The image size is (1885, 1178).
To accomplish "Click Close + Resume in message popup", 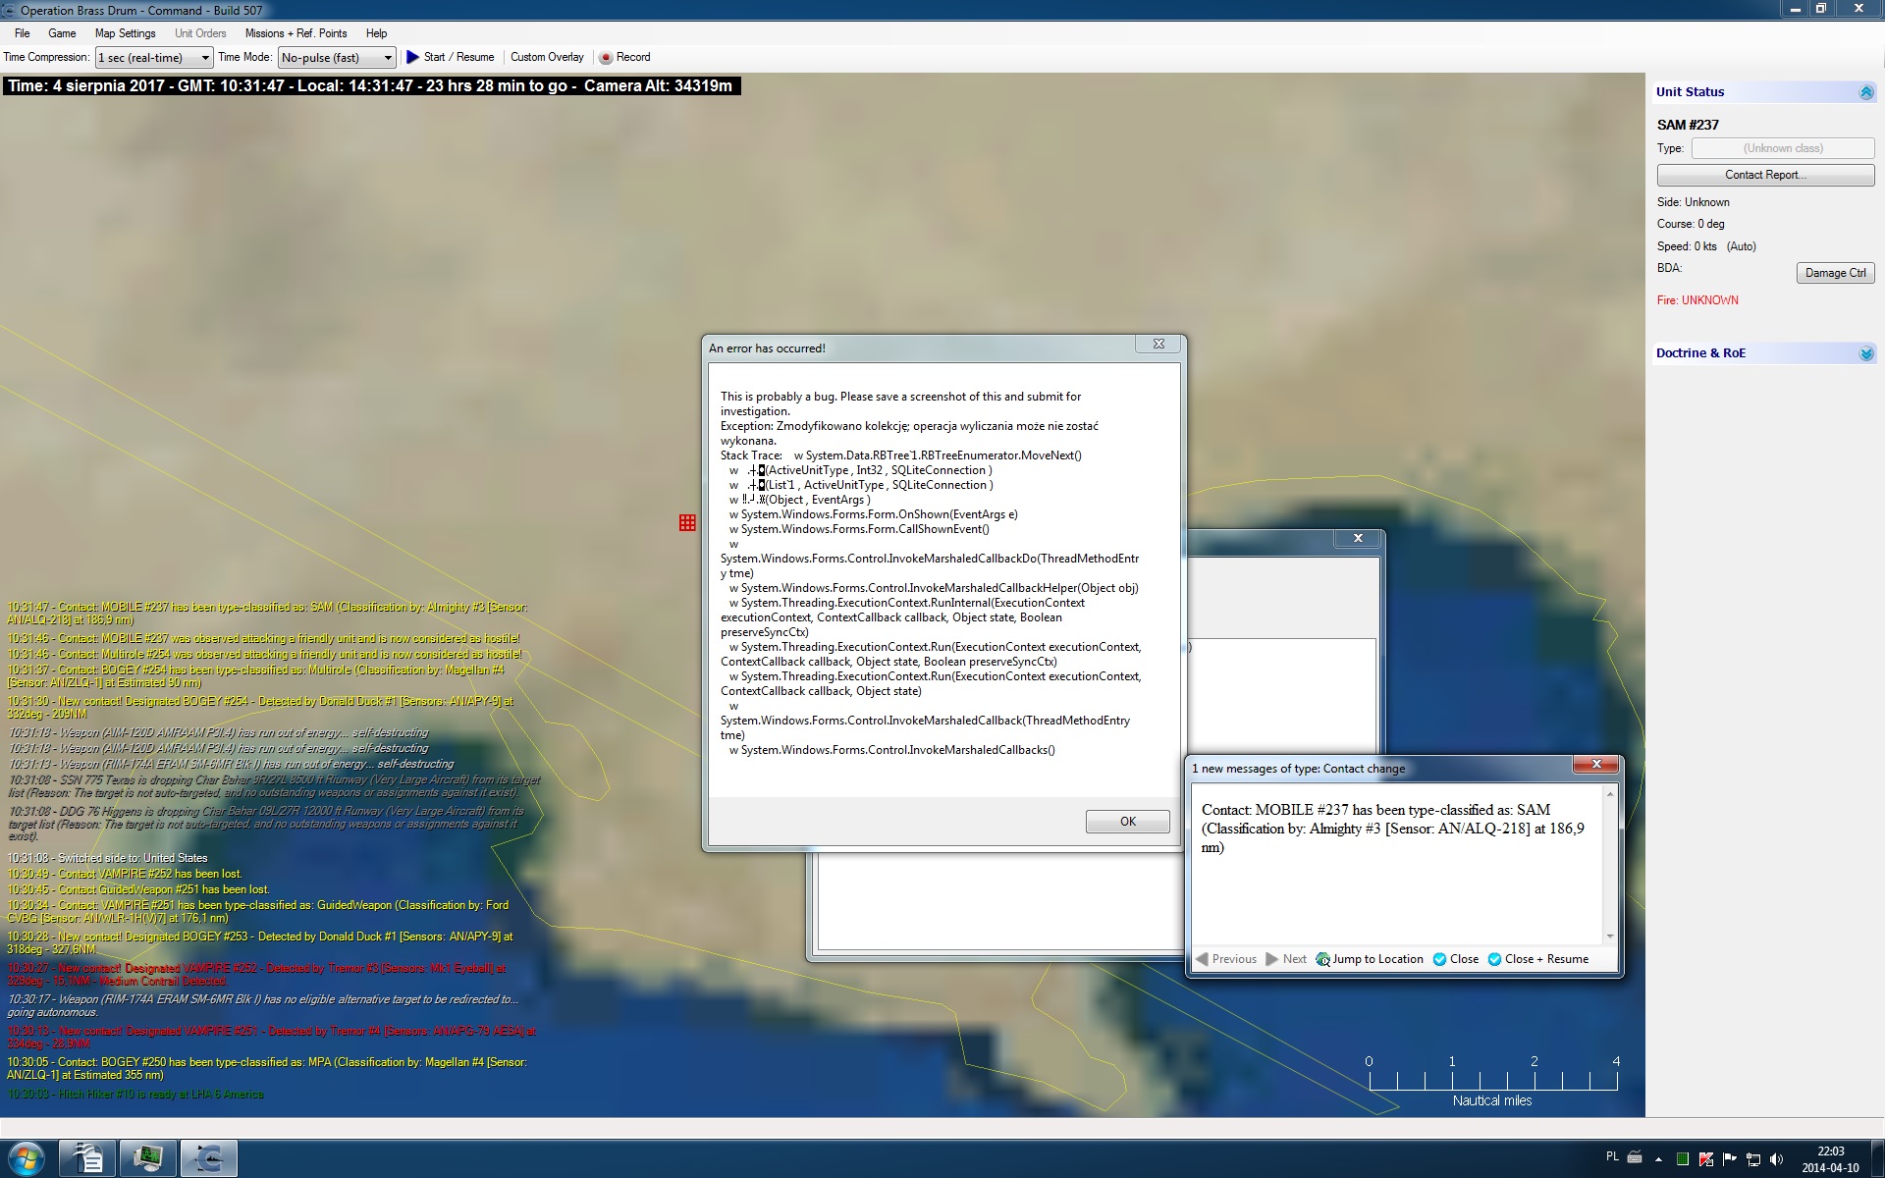I will 1538,959.
